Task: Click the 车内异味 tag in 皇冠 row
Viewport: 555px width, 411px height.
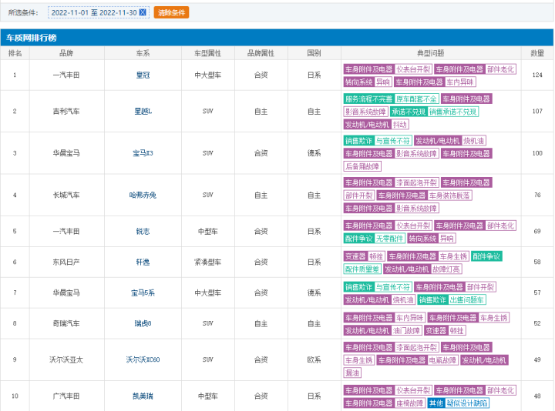Action: [x=460, y=82]
